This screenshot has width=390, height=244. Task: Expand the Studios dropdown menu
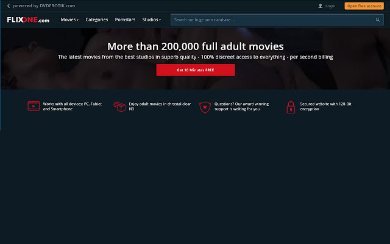[x=152, y=20]
